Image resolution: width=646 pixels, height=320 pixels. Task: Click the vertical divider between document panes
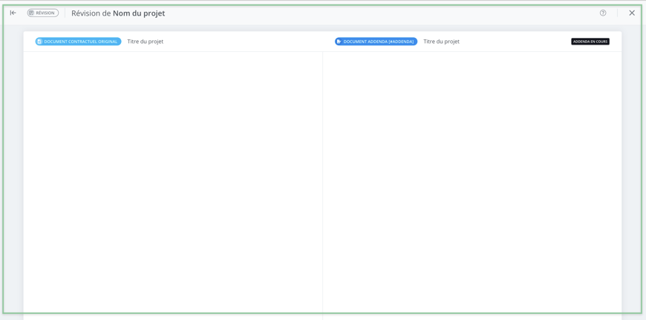point(322,178)
